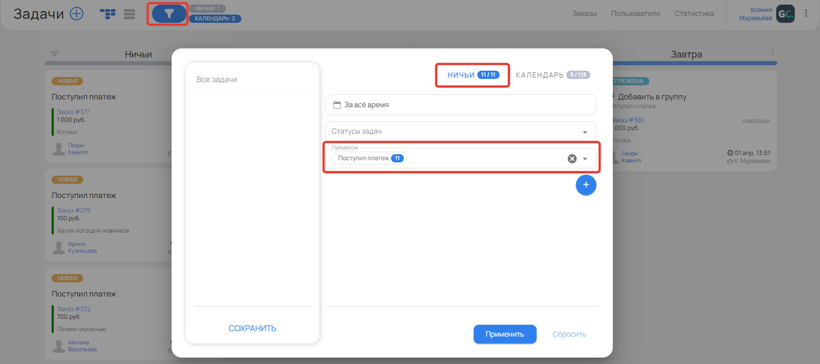This screenshot has width=820, height=364.
Task: Click the Сбросить button
Action: [x=569, y=334]
